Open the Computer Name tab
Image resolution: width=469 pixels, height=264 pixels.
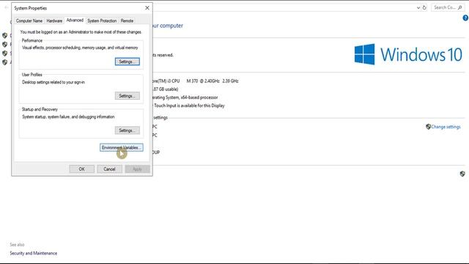(29, 21)
